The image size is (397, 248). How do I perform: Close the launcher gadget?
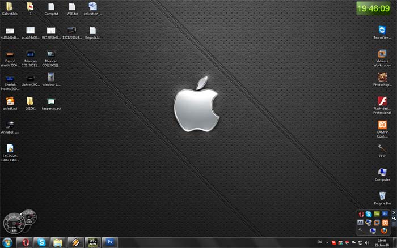click(x=394, y=212)
